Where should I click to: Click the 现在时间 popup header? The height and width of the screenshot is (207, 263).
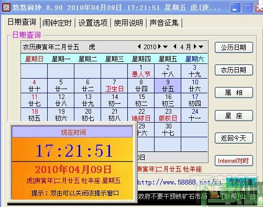click(72, 132)
